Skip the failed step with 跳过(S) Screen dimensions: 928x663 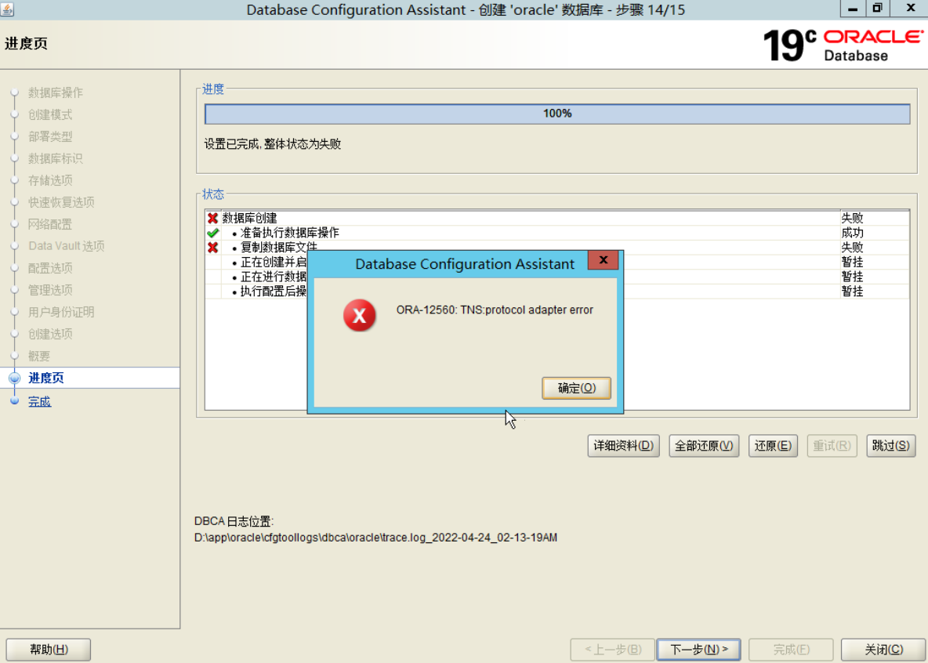click(890, 446)
